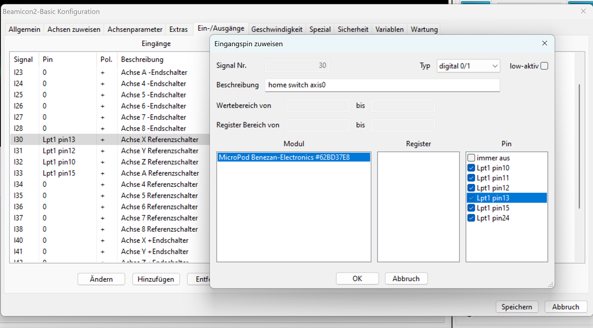Switch to the Achsenparameter tab
The image size is (593, 328).
[x=135, y=29]
